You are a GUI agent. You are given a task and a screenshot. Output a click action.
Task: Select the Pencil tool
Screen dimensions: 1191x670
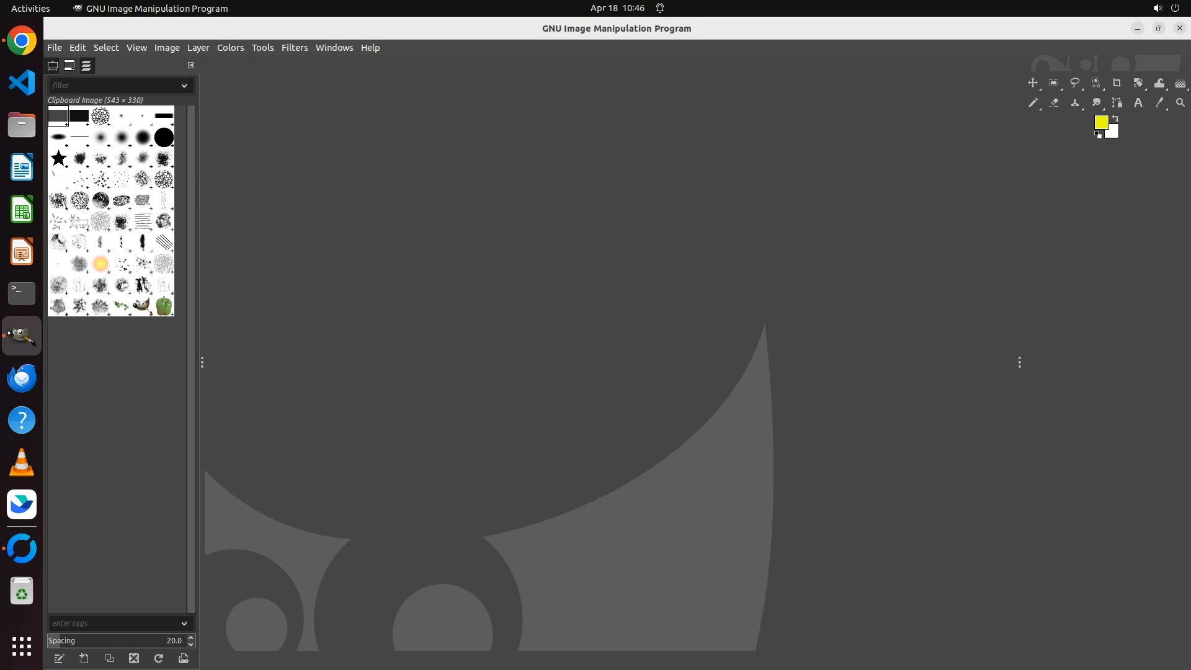[1032, 103]
